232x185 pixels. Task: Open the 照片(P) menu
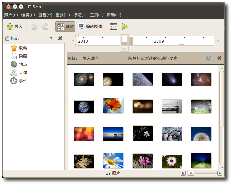11,15
